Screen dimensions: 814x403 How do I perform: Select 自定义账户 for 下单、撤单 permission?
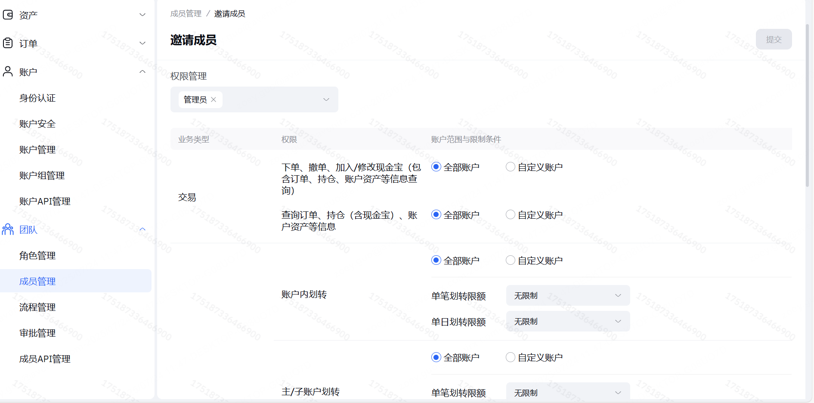point(511,167)
